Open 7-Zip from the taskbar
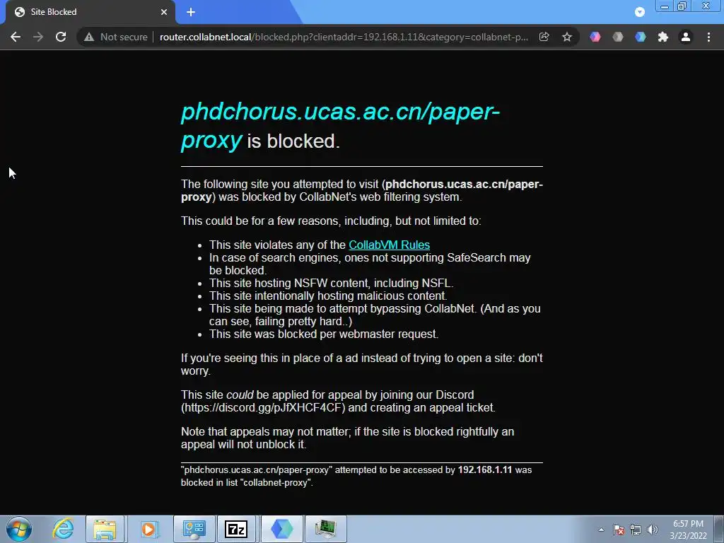This screenshot has width=724, height=543. click(x=236, y=529)
